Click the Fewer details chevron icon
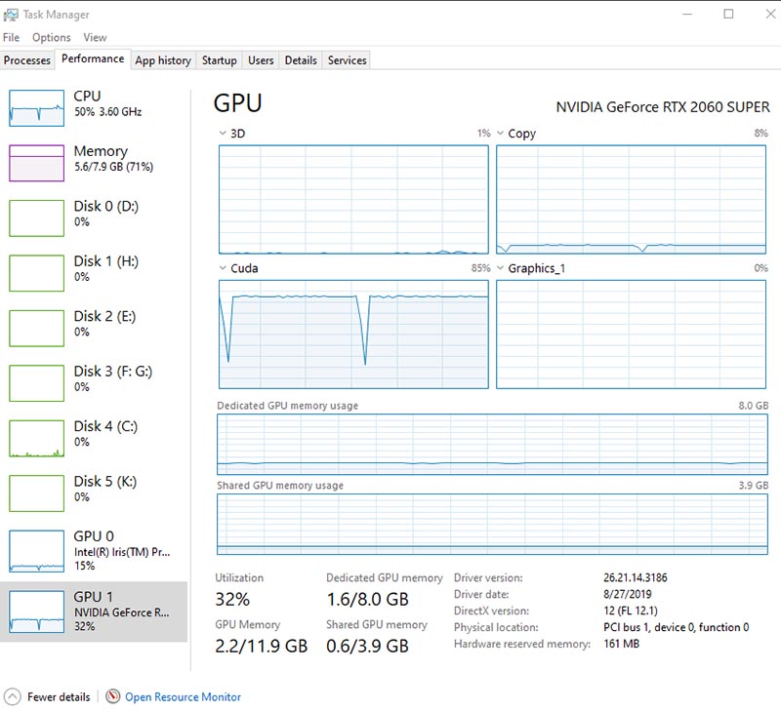Image resolution: width=781 pixels, height=710 pixels. [12, 696]
